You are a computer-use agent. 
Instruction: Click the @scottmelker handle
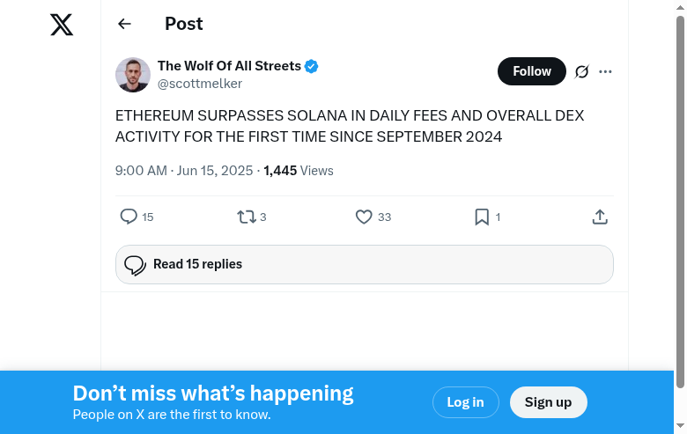point(200,84)
